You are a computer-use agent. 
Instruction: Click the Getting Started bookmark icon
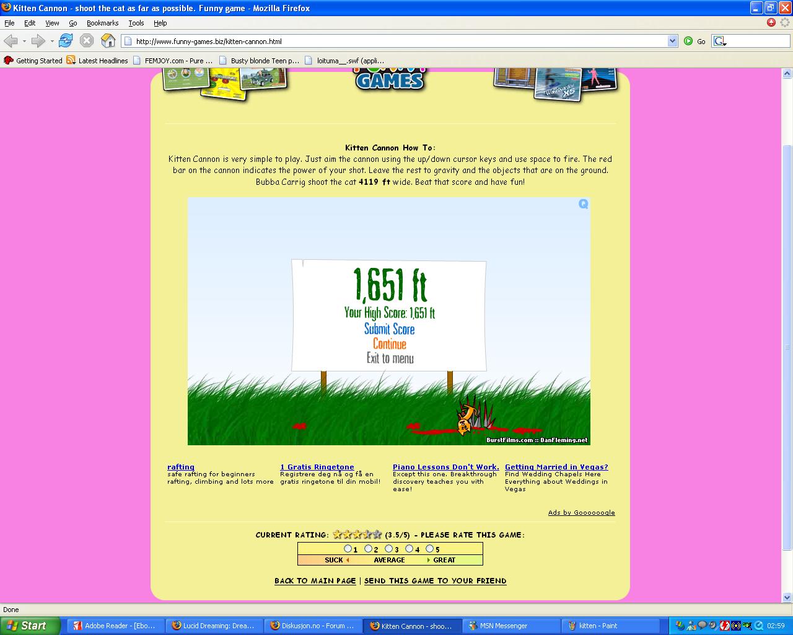click(9, 60)
